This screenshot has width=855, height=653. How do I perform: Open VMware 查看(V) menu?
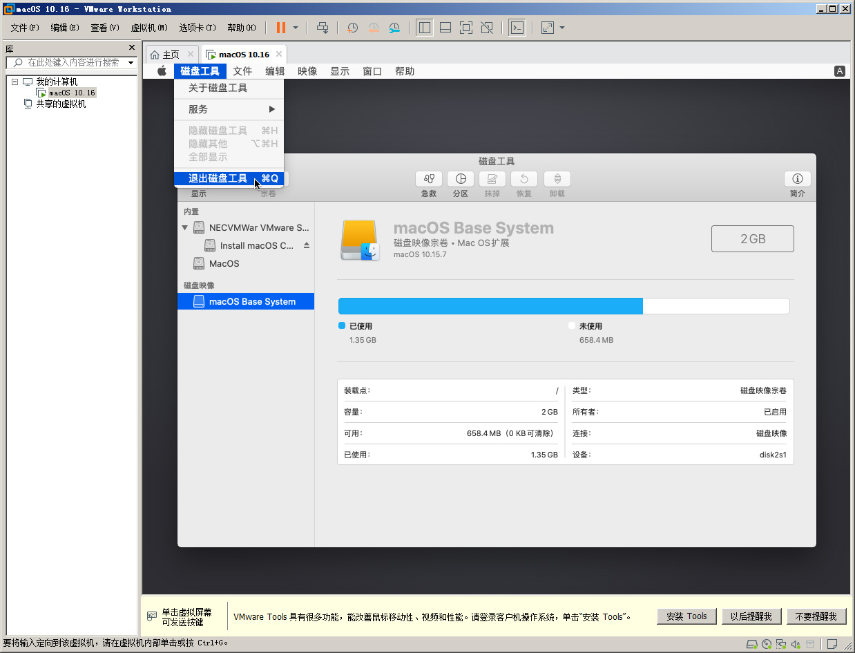[x=105, y=28]
